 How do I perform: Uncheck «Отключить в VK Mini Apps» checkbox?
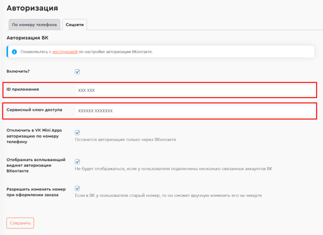point(77,133)
